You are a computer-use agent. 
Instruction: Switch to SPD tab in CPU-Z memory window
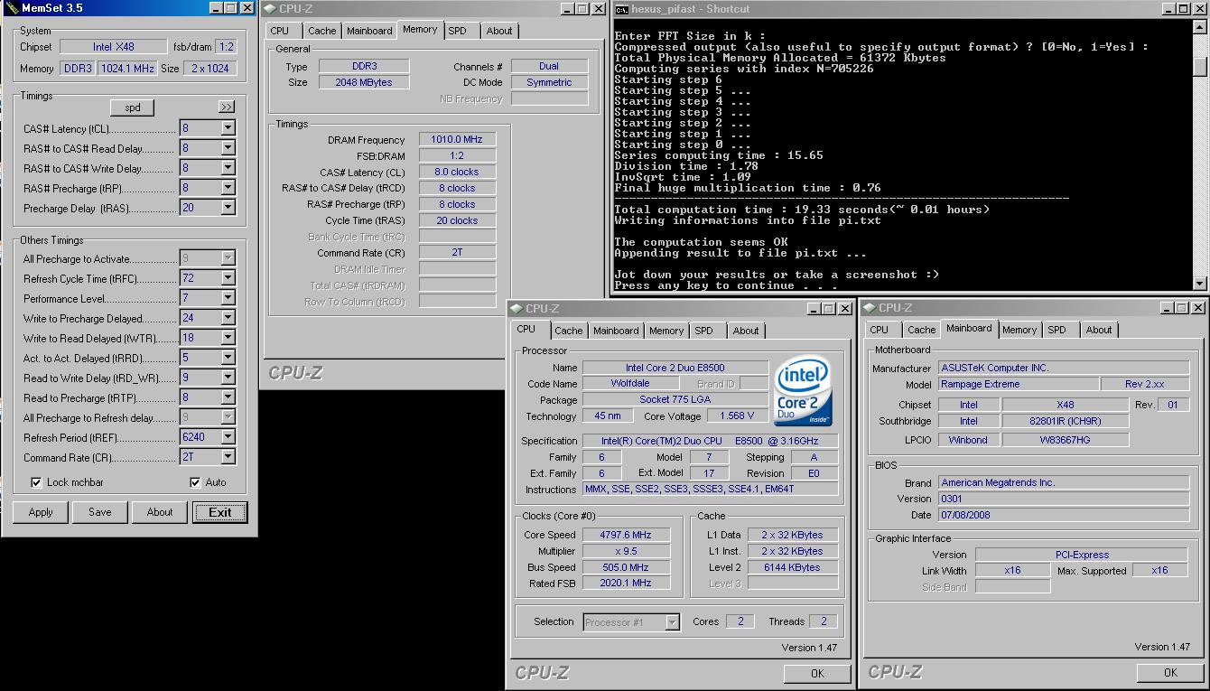point(458,31)
